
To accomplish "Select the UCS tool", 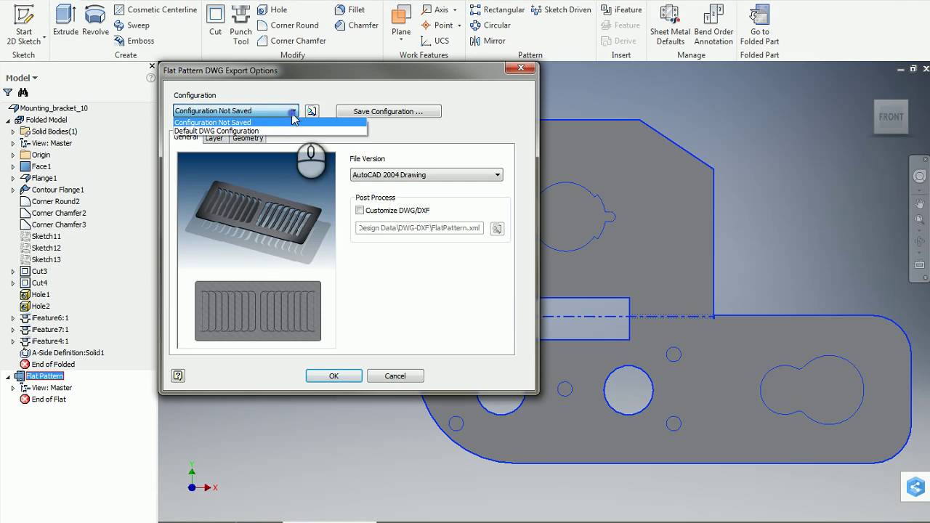I will 434,41.
